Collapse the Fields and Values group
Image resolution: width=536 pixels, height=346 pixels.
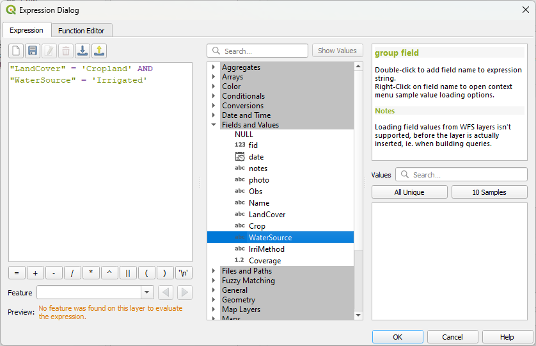click(x=214, y=125)
